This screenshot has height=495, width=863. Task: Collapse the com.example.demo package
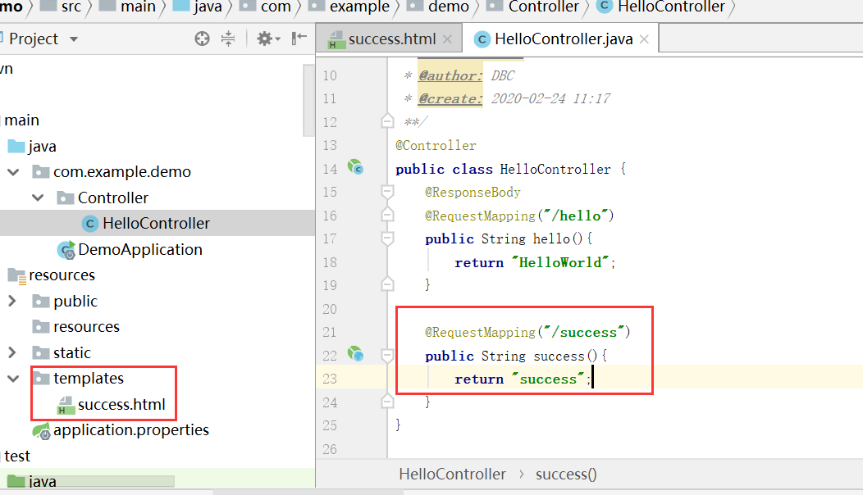click(13, 172)
